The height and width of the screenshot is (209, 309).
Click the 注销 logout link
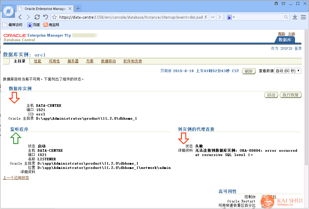click(291, 34)
